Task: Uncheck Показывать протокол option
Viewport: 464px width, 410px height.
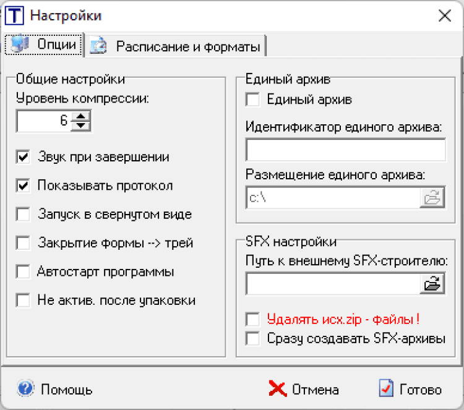Action: click(x=24, y=186)
